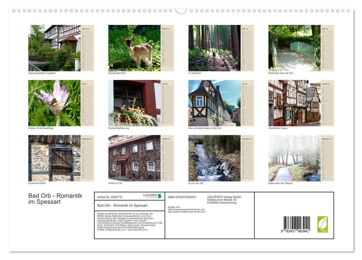
Task: Click 'Ottobrunner Straße 39' text
Action: click(x=222, y=200)
